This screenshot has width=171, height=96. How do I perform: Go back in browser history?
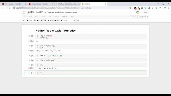point(2,8)
